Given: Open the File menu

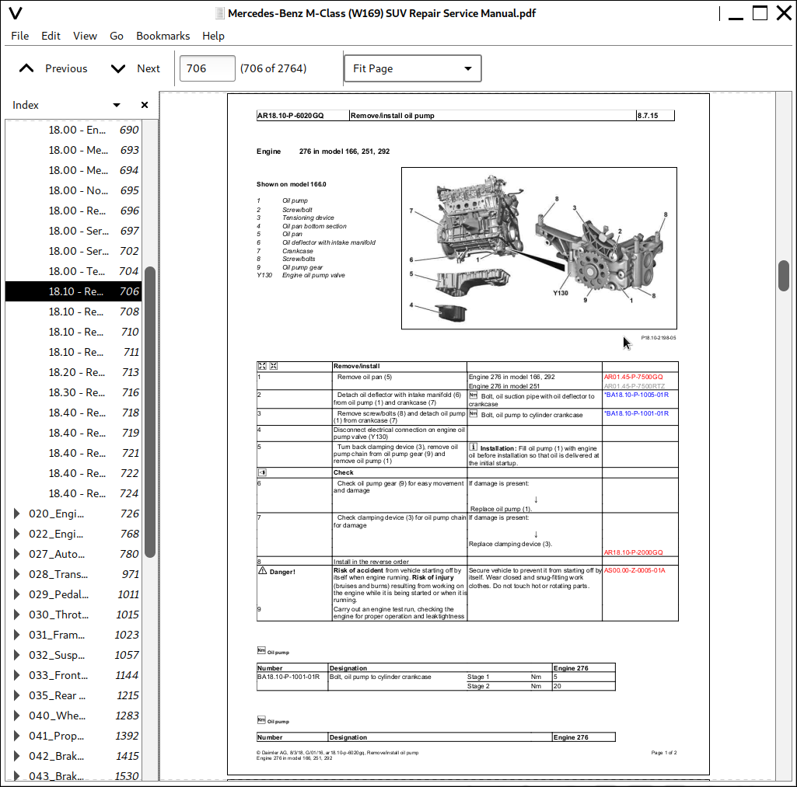Looking at the screenshot, I should pos(19,36).
